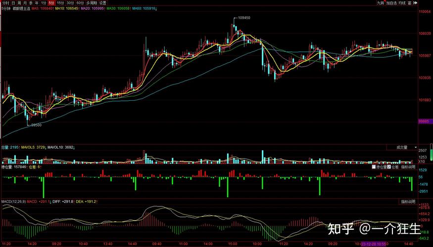Select the 15分 timeframe tab

[60, 3]
